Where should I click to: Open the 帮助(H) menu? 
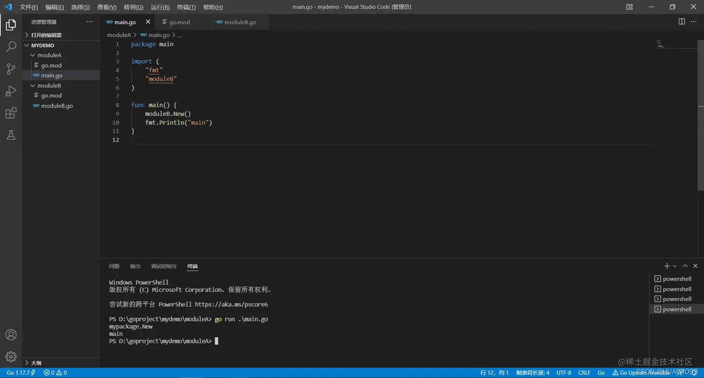213,7
